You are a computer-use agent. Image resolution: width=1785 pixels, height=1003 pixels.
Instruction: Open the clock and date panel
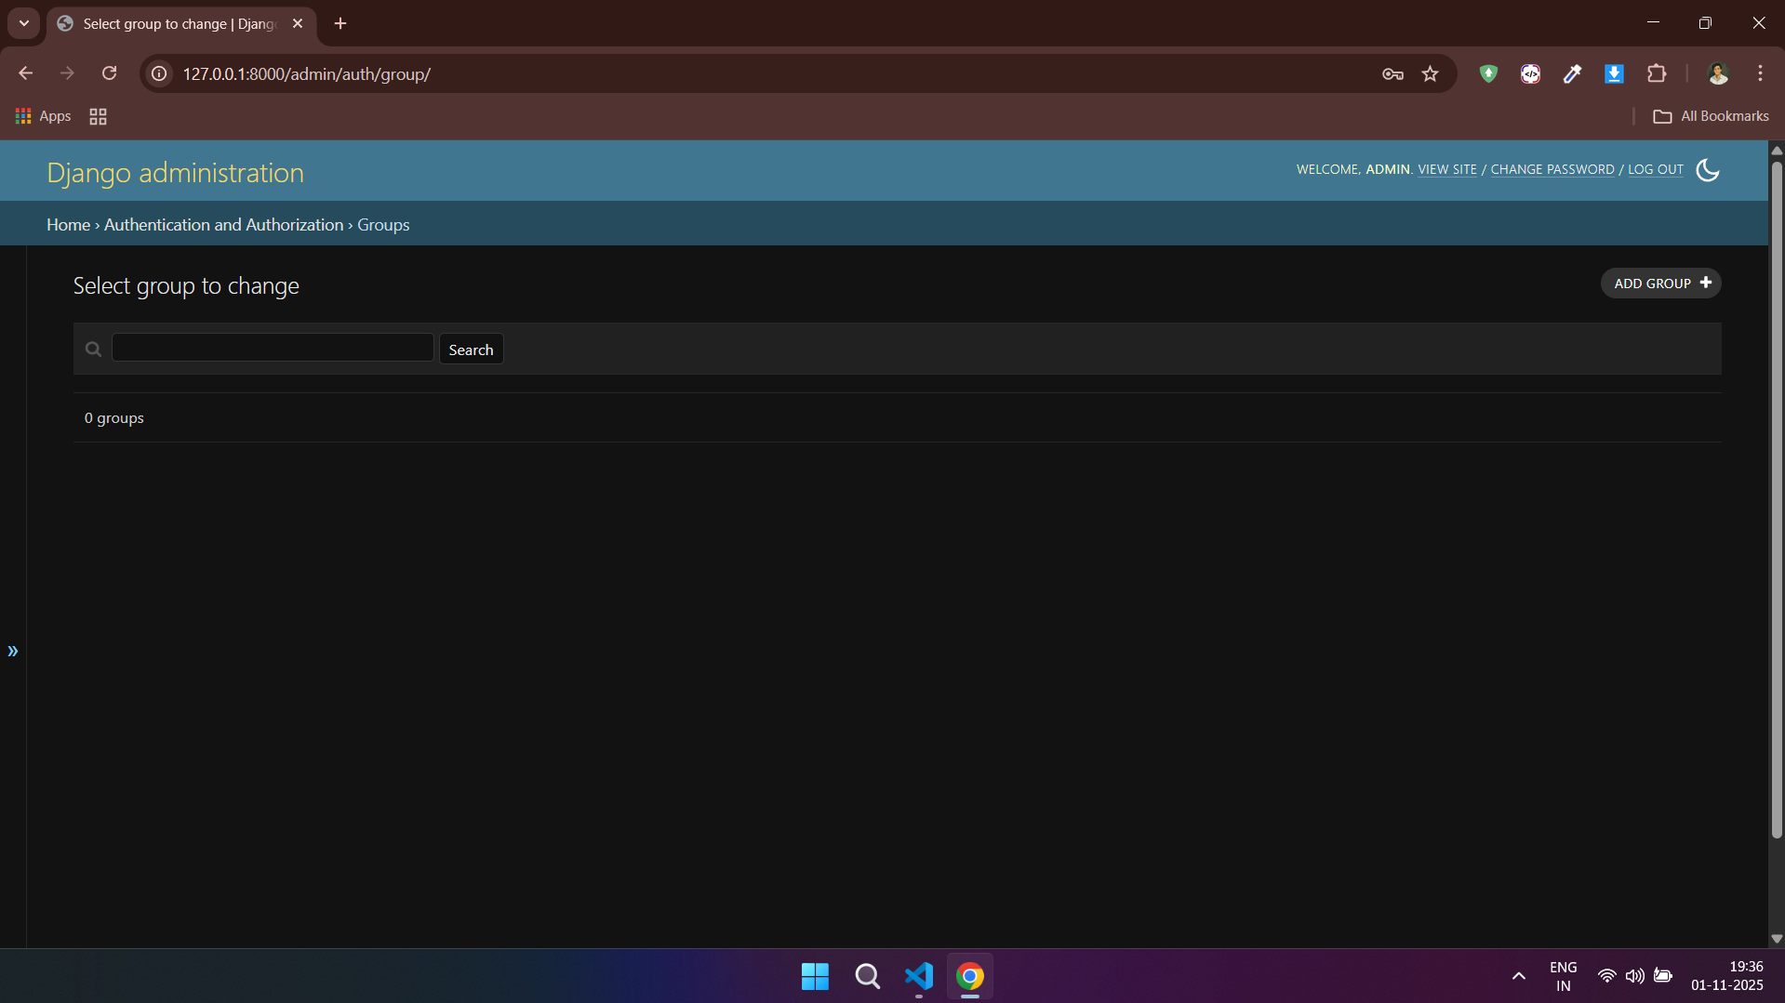point(1727,976)
